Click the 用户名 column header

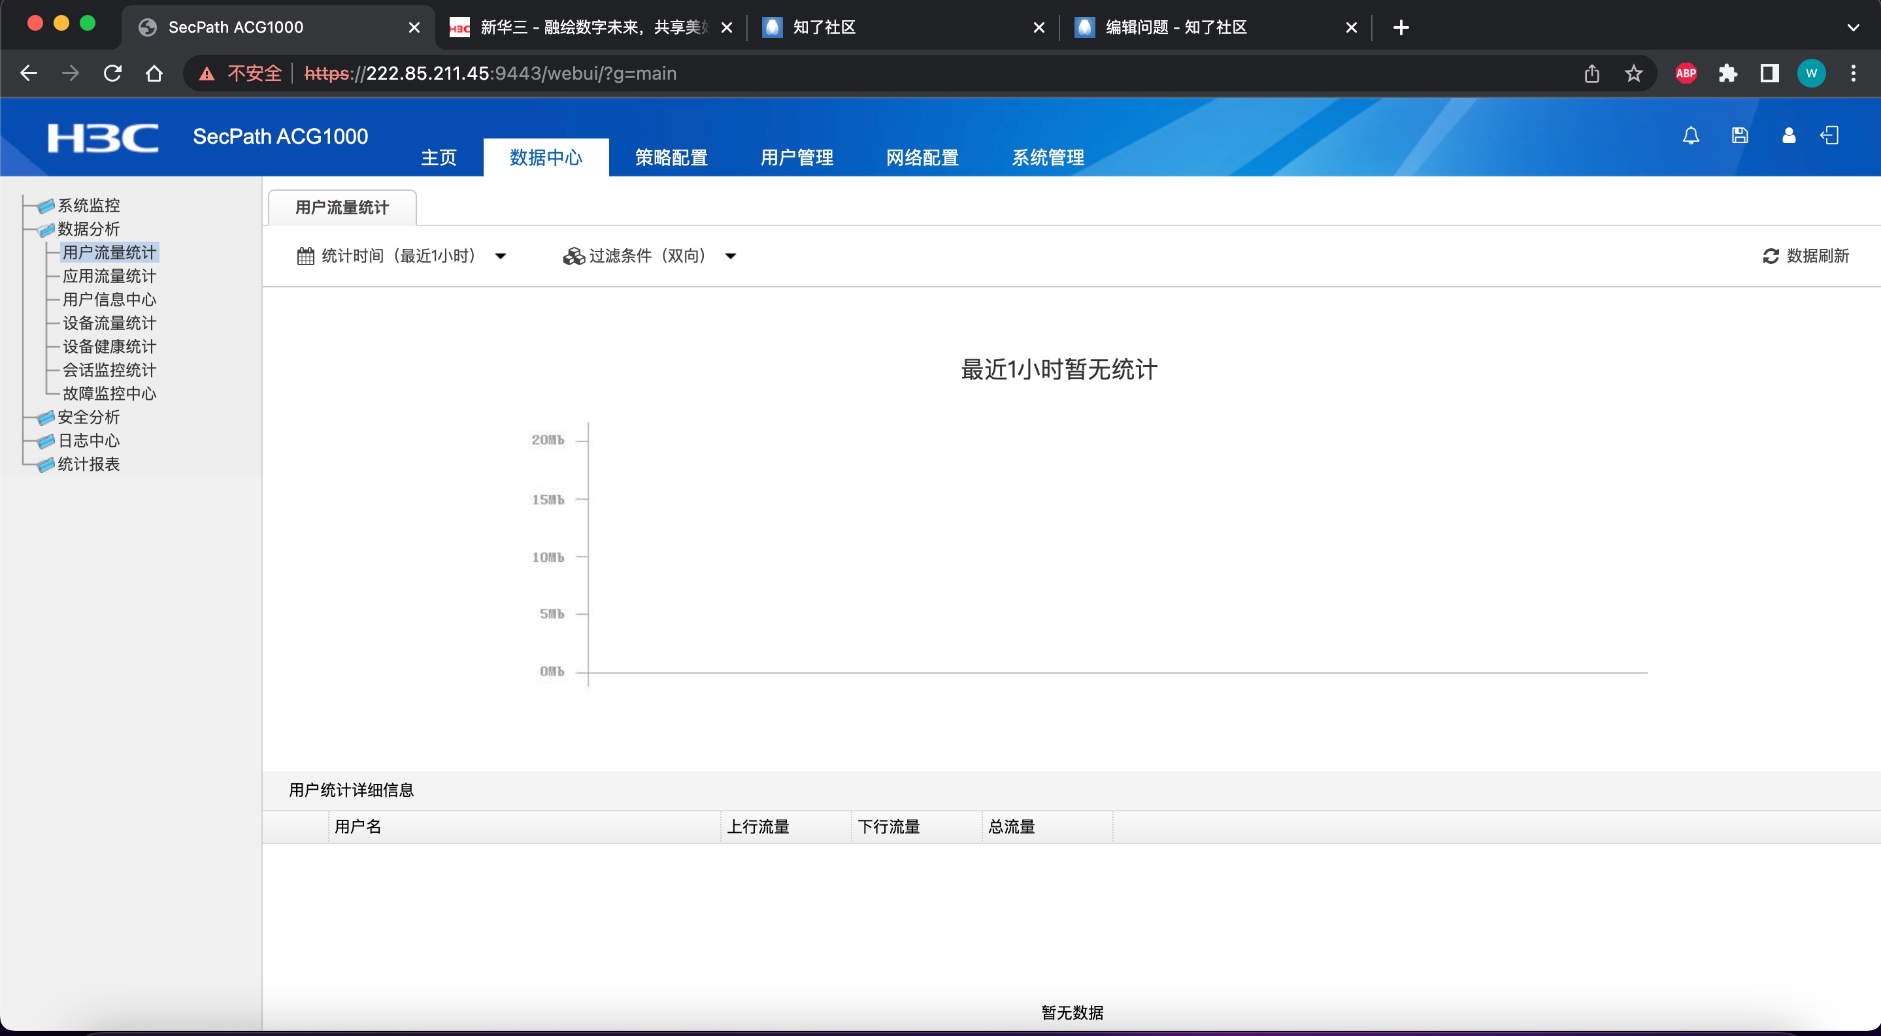(x=358, y=826)
